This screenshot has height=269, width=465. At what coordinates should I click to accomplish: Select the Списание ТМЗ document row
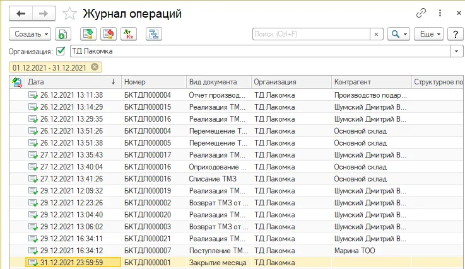236,179
